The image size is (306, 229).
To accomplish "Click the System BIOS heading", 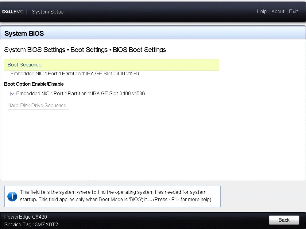I will tap(24, 33).
